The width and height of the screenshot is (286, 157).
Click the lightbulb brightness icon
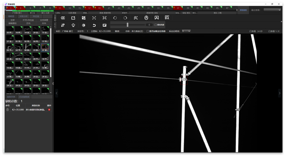click(x=73, y=25)
